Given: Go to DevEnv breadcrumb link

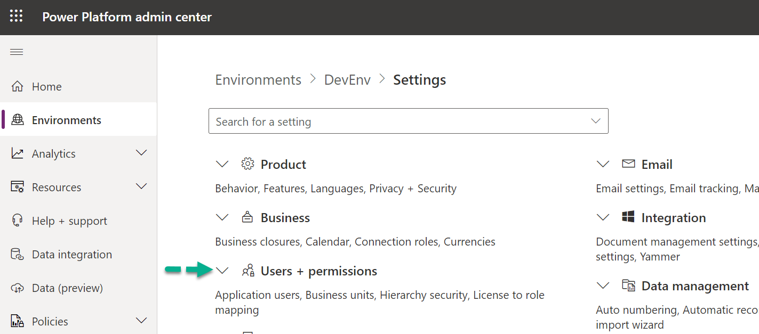Looking at the screenshot, I should [x=347, y=80].
